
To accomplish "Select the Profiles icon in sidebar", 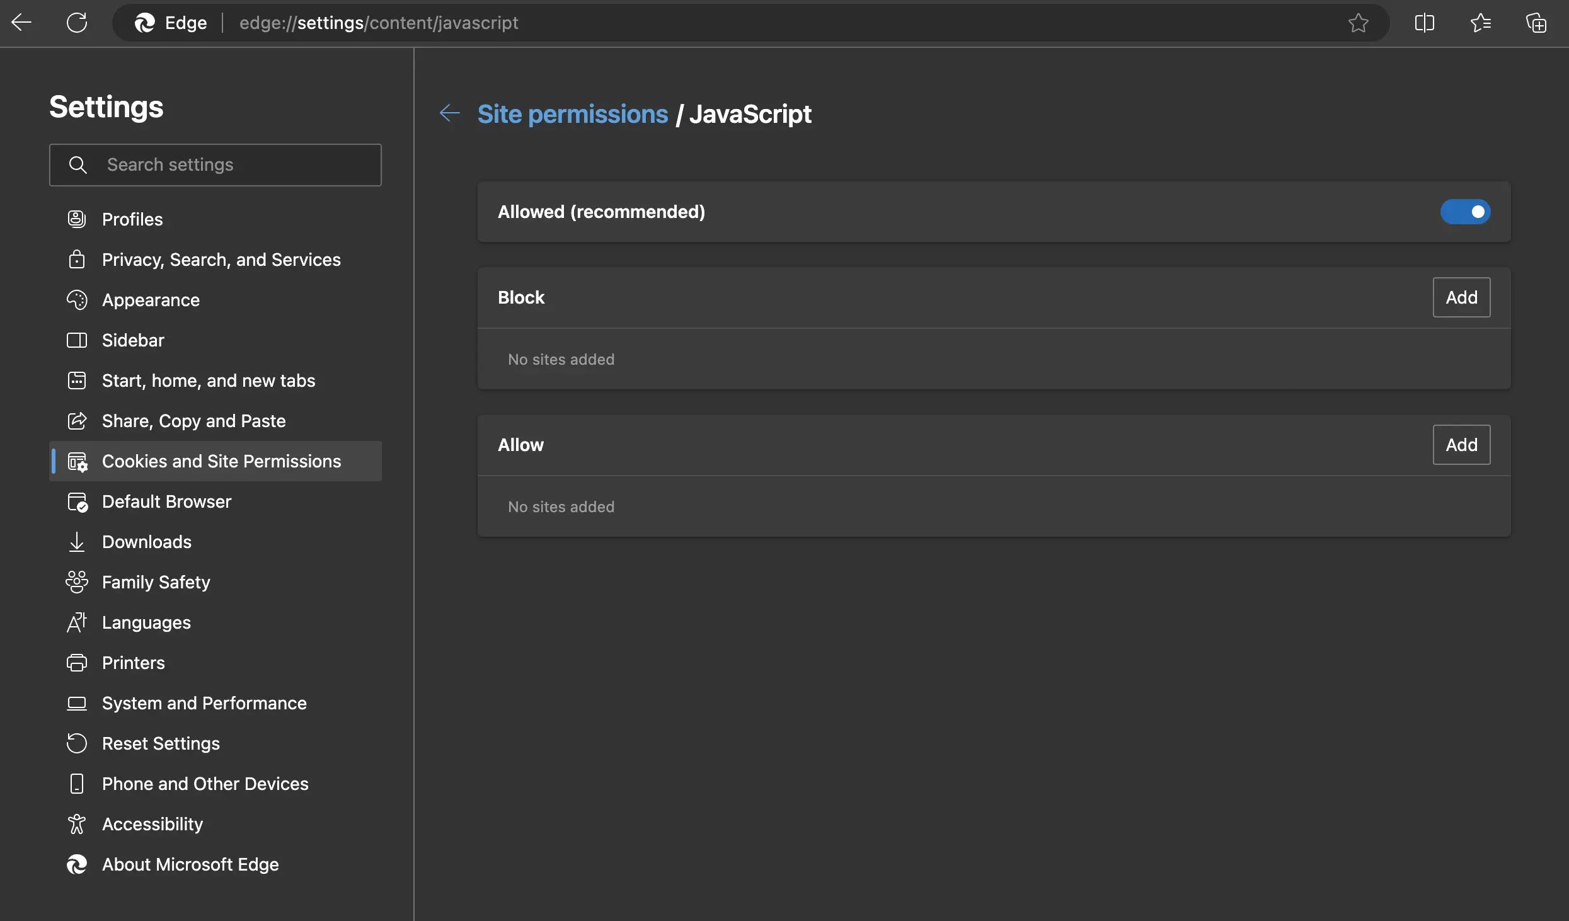I will point(77,219).
